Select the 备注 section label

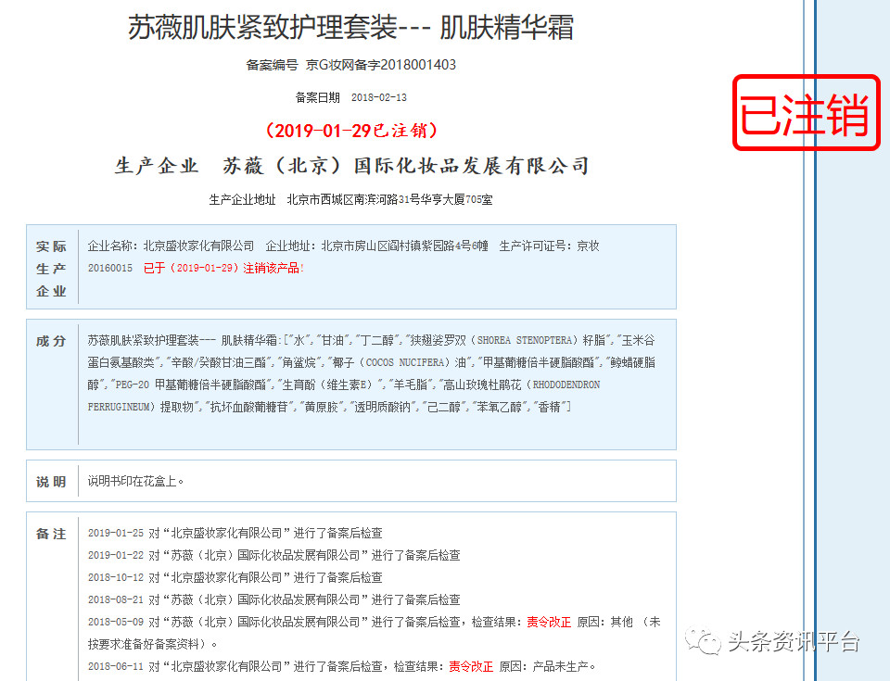coord(52,535)
